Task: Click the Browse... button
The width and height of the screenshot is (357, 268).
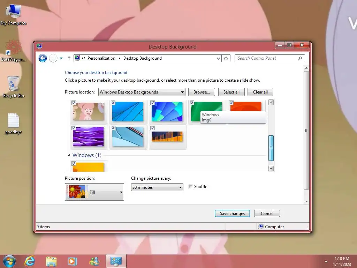Action: pyautogui.click(x=202, y=92)
